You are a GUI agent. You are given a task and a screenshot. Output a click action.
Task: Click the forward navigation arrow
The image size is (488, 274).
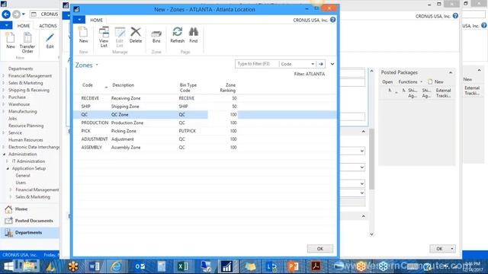[16, 14]
